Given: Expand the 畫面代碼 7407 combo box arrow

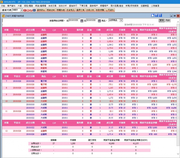Looking at the screenshot, I should click(21, 10).
